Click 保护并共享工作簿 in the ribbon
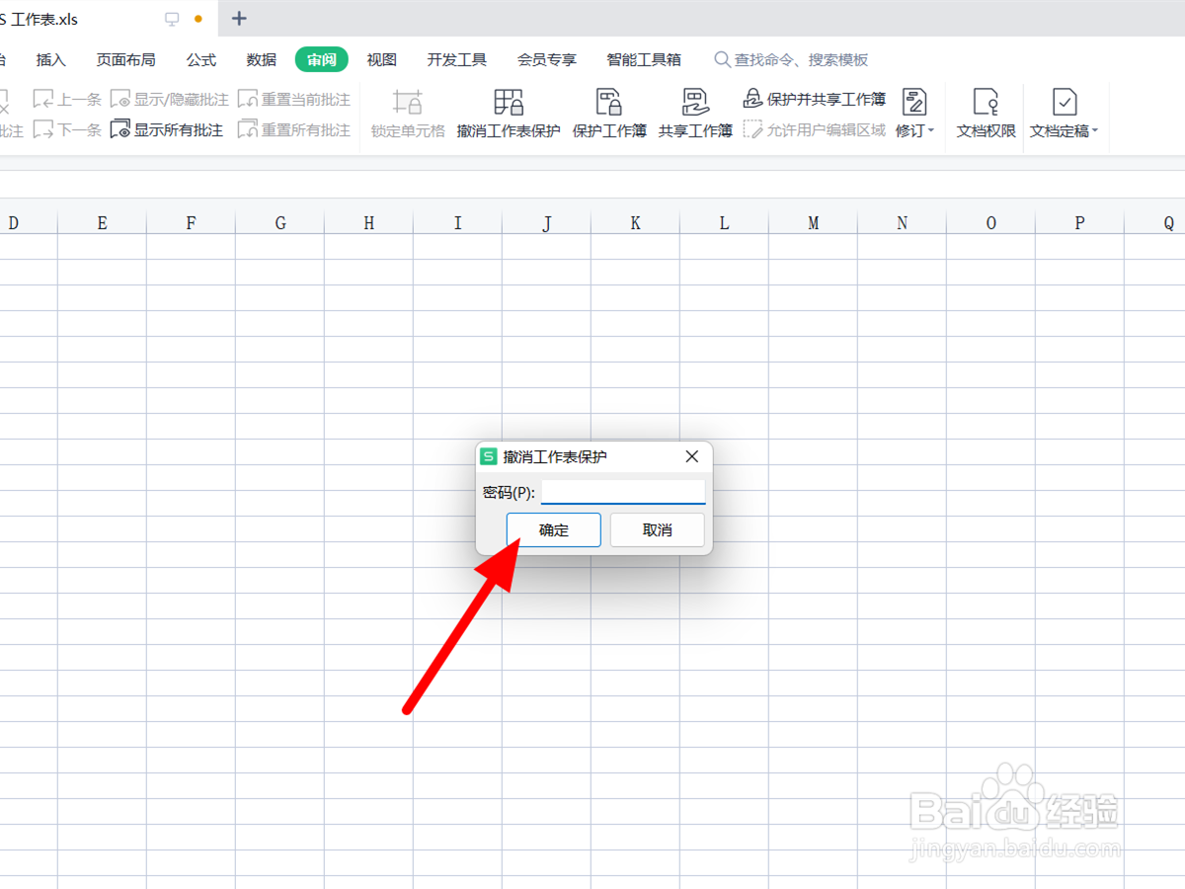 815,99
